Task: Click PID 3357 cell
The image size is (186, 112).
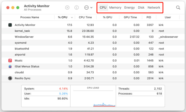Action: pyautogui.click(x=150, y=25)
